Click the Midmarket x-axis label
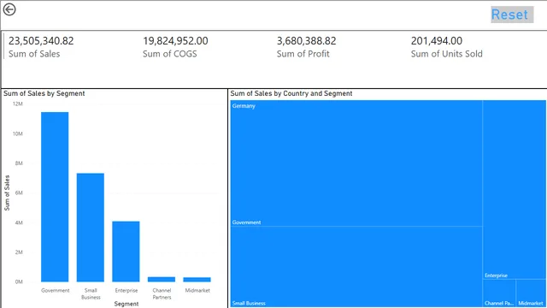547x308 pixels. (x=197, y=290)
